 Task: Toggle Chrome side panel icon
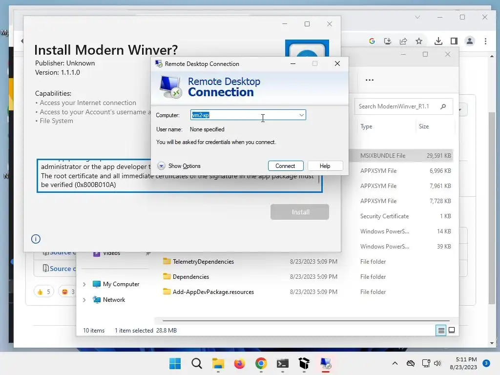point(454,41)
